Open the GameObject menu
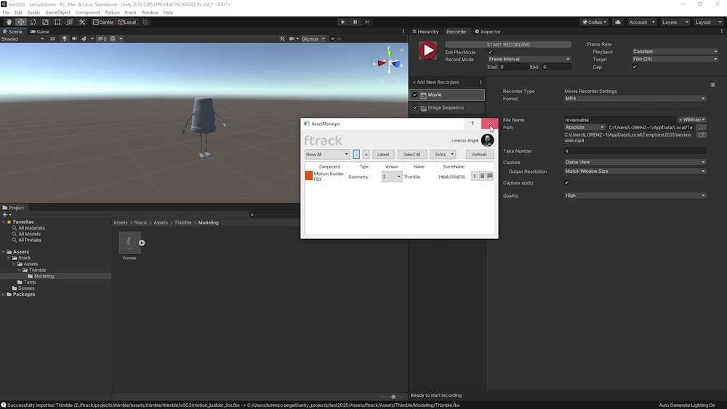Image resolution: width=727 pixels, height=409 pixels. tap(57, 12)
